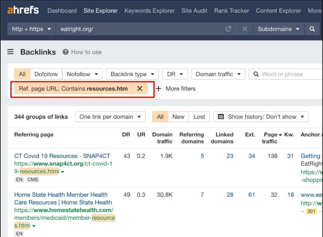Click keywords value 31
This screenshot has width=323, height=237.
pyautogui.click(x=290, y=156)
